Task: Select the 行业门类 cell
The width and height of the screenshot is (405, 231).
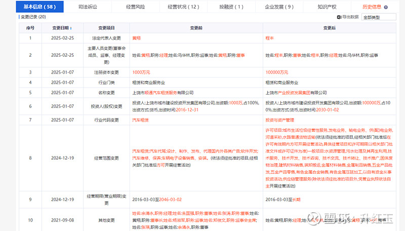Action: pos(106,83)
